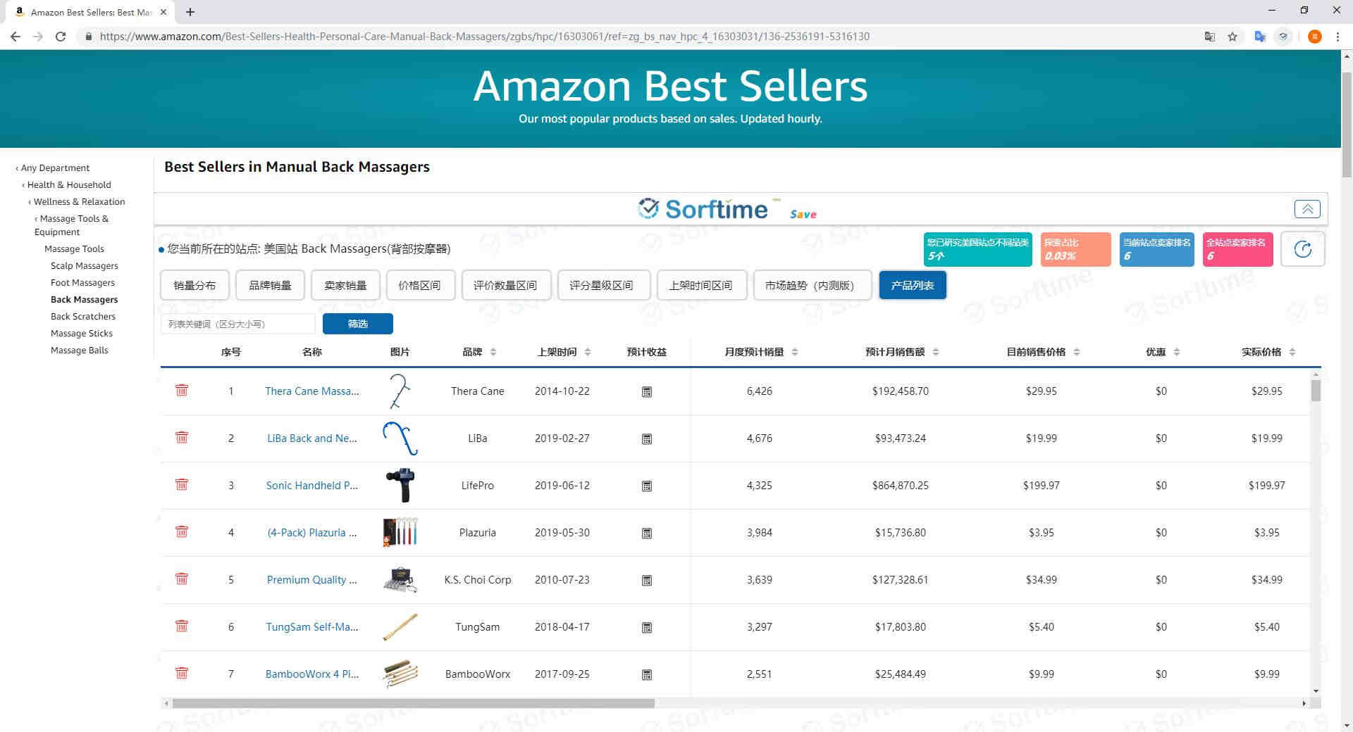Switch to 品牌销量 tab
This screenshot has width=1353, height=732.
(x=270, y=285)
